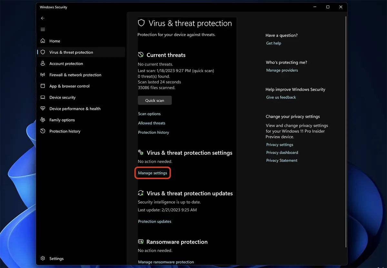Click the Settings gear icon

point(43,258)
